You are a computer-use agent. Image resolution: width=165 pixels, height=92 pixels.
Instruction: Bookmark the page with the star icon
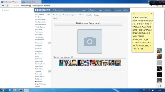(151, 6)
